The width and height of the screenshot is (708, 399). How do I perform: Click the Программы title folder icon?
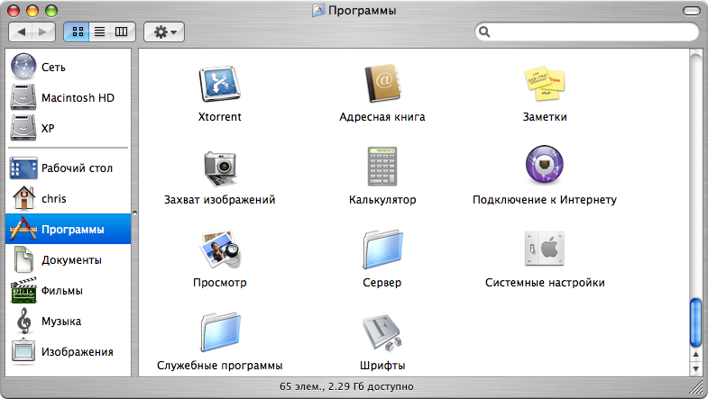click(318, 10)
